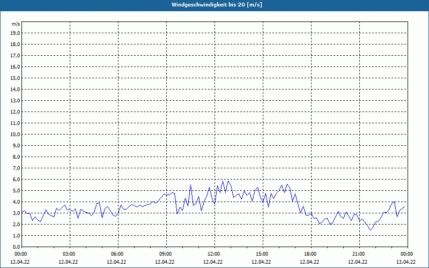This screenshot has width=429, height=268.
Task: Select the 4,0 y-axis label
Action: (16, 202)
